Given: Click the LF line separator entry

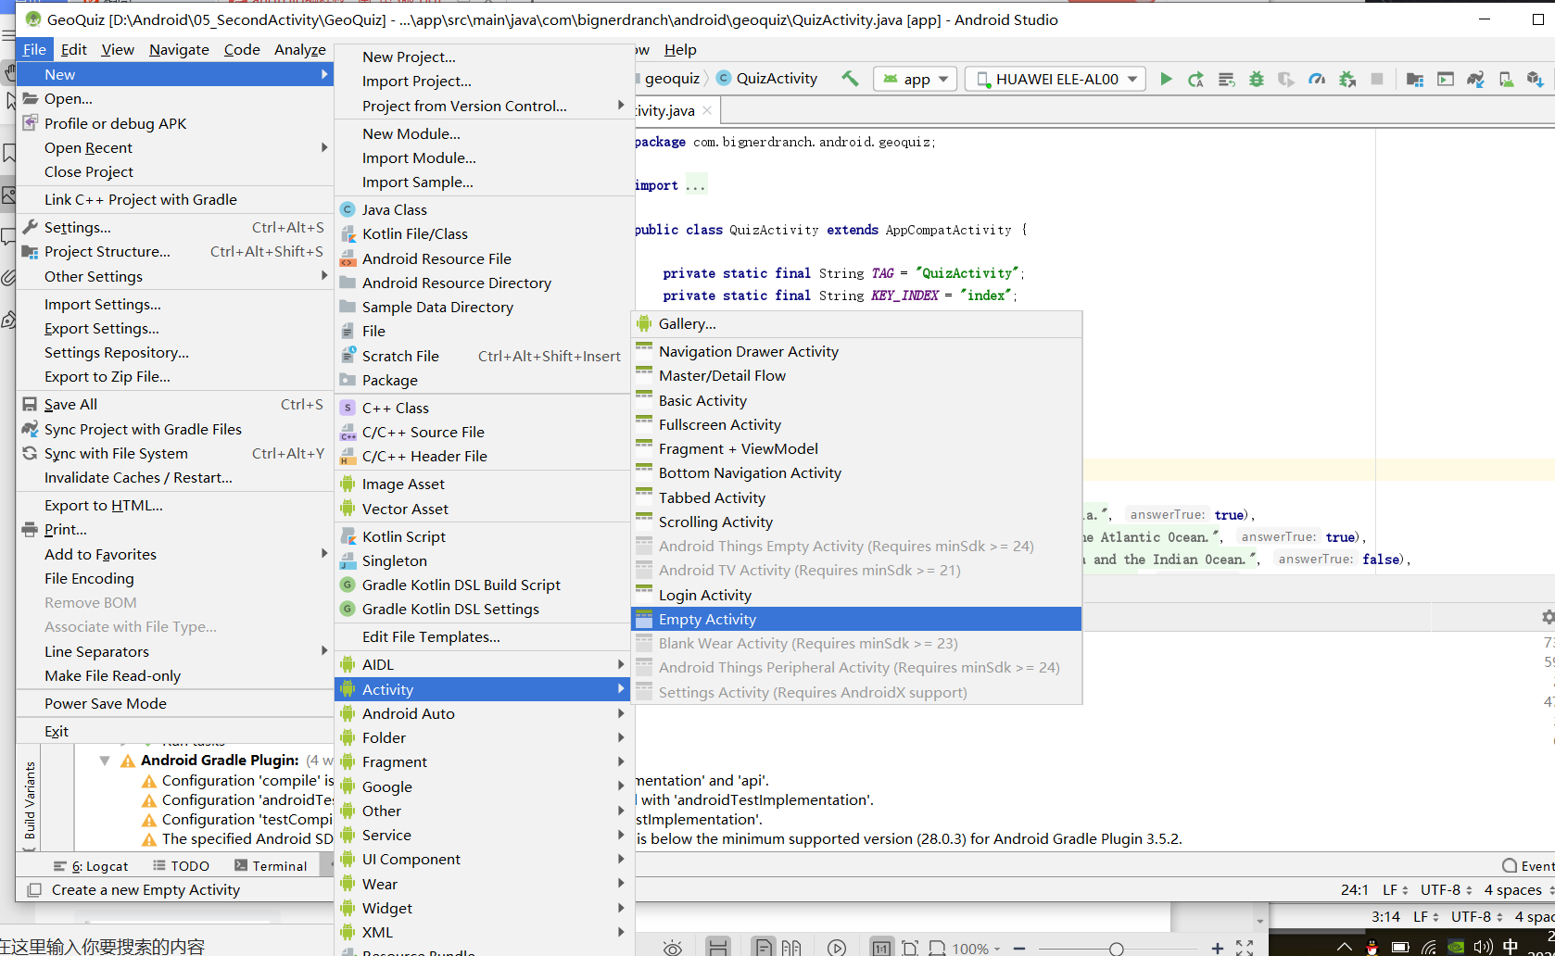Looking at the screenshot, I should pos(1396,889).
